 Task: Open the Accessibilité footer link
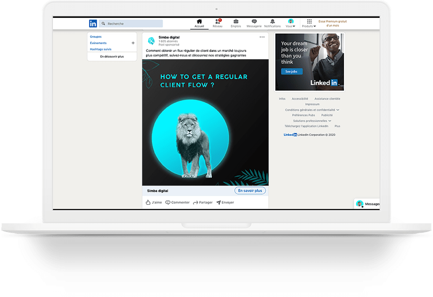pos(300,99)
